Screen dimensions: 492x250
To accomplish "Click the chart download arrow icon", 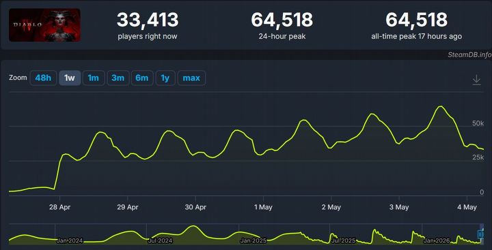I will tap(476, 80).
